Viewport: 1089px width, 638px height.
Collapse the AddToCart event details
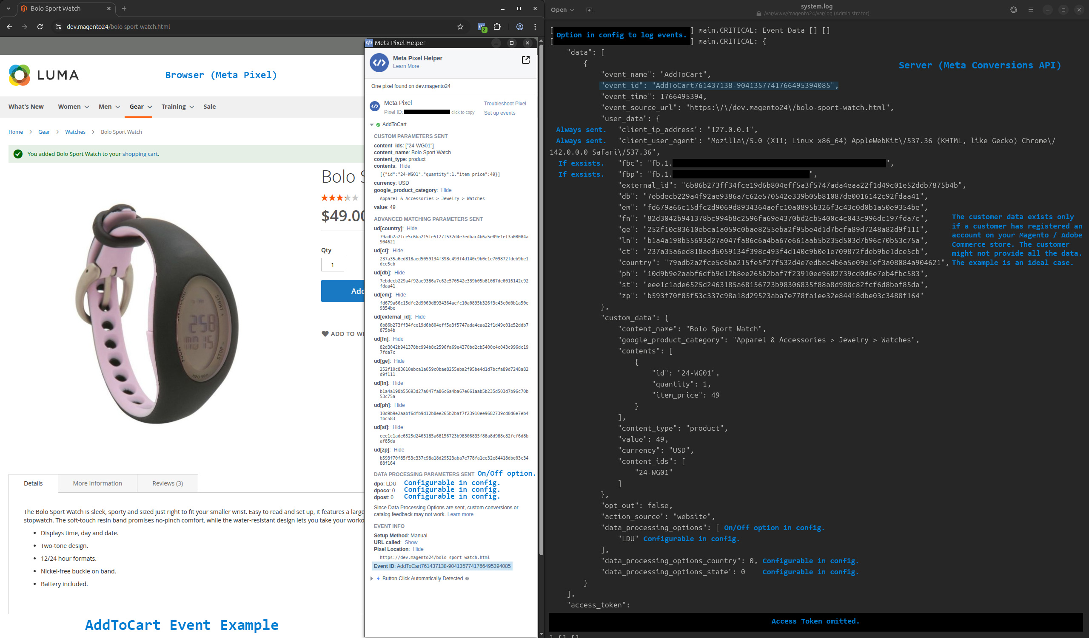pos(372,124)
